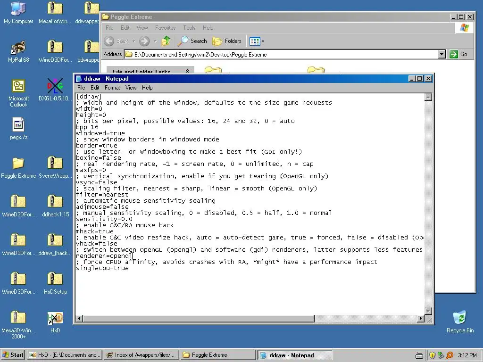Open Explorer Favorites menu
This screenshot has height=362, width=483.
click(x=165, y=28)
